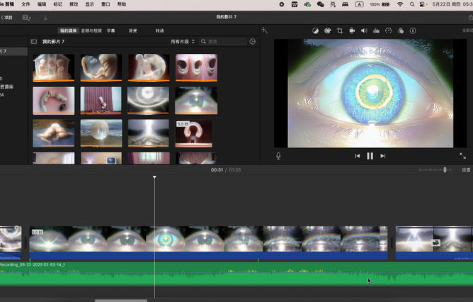473x302 pixels.
Task: Click the date and time in menu bar
Action: pos(452,4)
